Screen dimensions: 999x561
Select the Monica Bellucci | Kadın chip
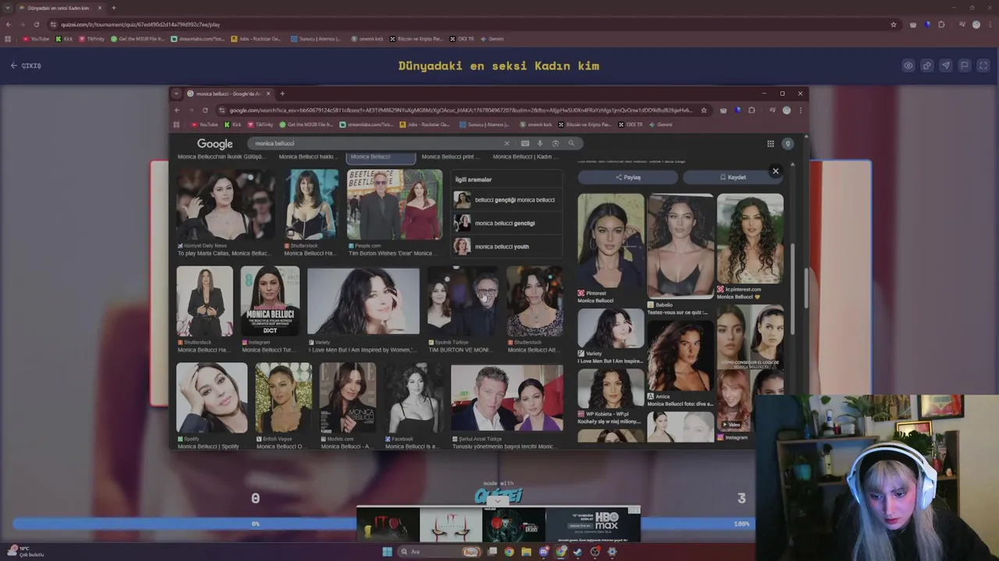pyautogui.click(x=525, y=157)
